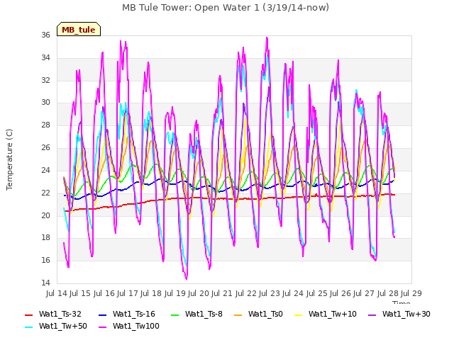
Task: Select the Wat1_Ts-16 legend label
Action: [x=134, y=314]
